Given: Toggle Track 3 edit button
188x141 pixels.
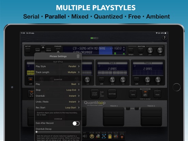Looking at the screenshot, I should (x=101, y=79).
